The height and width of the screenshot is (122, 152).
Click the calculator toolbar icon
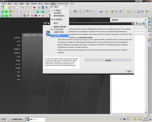pyautogui.click(x=43, y=7)
